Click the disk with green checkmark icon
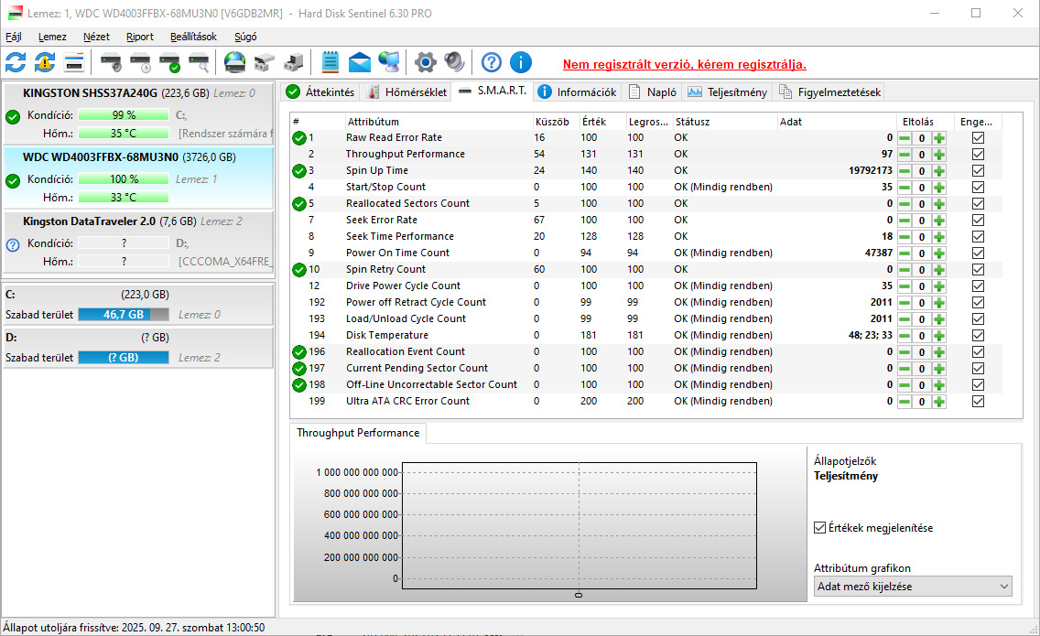Image resolution: width=1040 pixels, height=636 pixels. click(169, 63)
